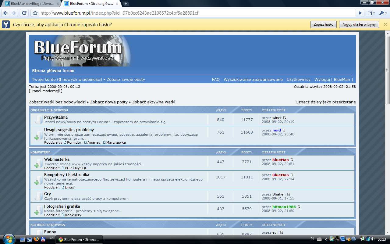Open Komputery i Elektronika forum
Image resolution: width=390 pixels, height=244 pixels.
(x=67, y=174)
